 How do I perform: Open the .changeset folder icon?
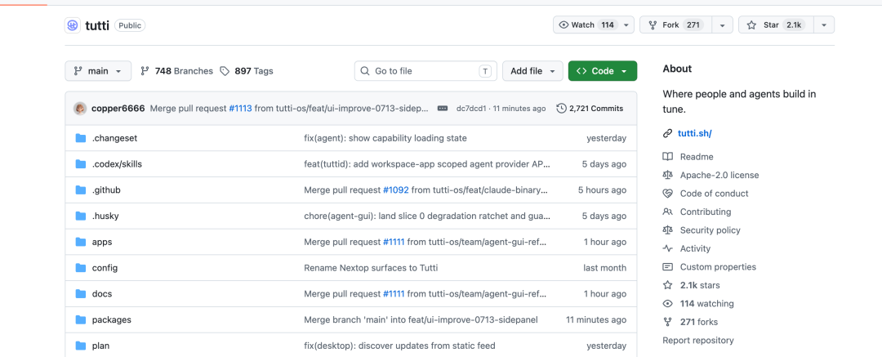coord(80,138)
